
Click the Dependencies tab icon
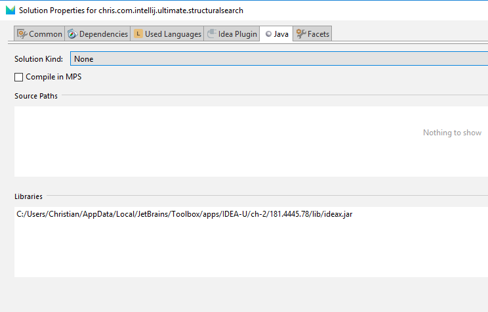coord(72,34)
